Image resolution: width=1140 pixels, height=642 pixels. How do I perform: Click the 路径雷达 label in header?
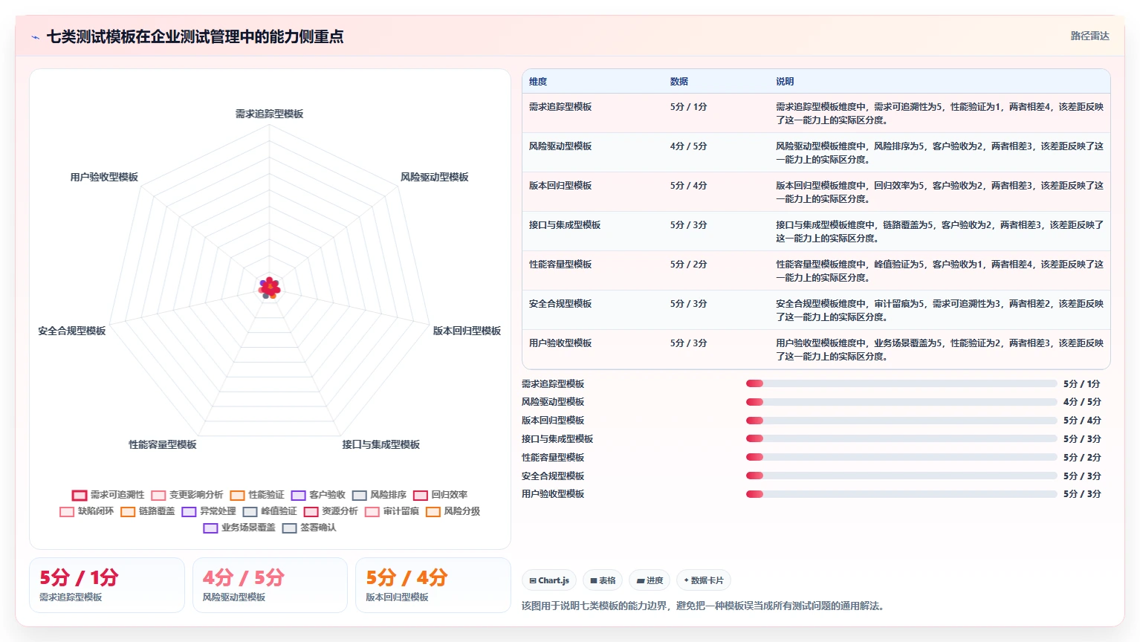(1089, 36)
